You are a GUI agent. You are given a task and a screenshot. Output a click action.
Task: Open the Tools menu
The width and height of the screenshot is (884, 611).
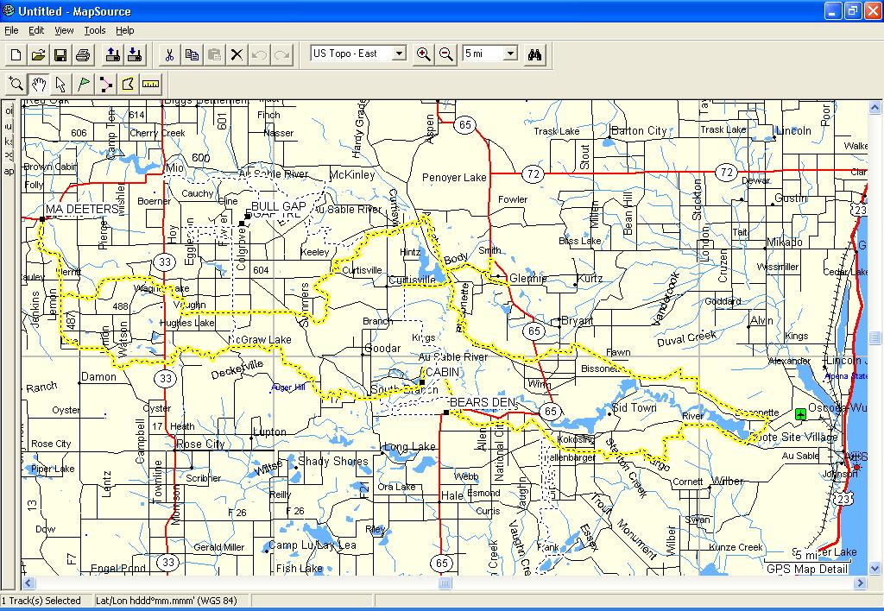(x=95, y=30)
